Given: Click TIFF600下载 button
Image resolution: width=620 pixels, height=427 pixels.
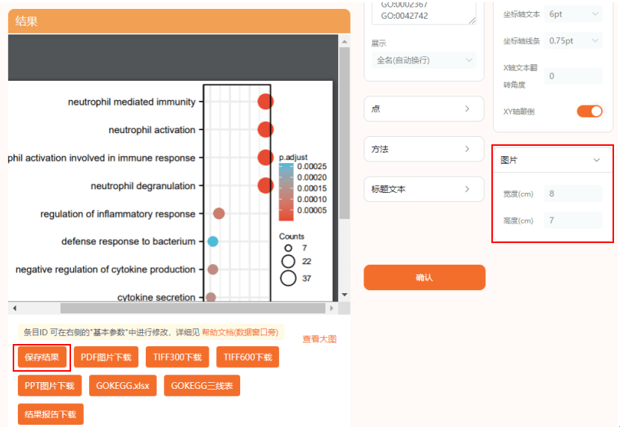Looking at the screenshot, I should point(248,357).
